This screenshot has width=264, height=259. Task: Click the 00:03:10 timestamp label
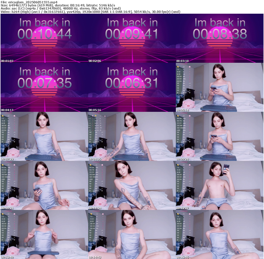click(x=182, y=61)
